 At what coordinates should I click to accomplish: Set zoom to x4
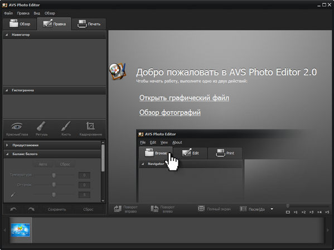319,212
